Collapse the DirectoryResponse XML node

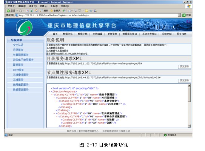pos(49,91)
